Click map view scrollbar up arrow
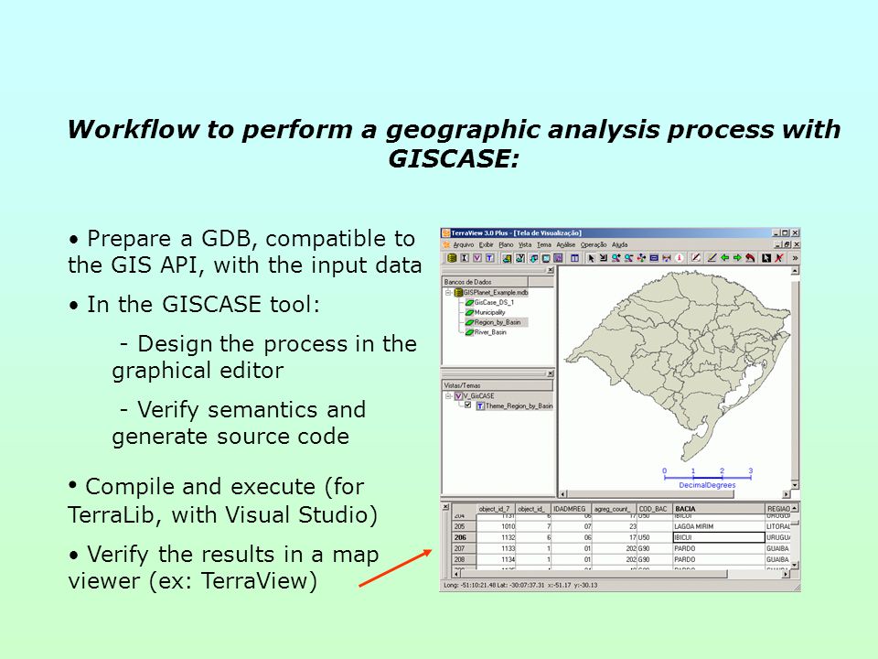 click(x=795, y=271)
